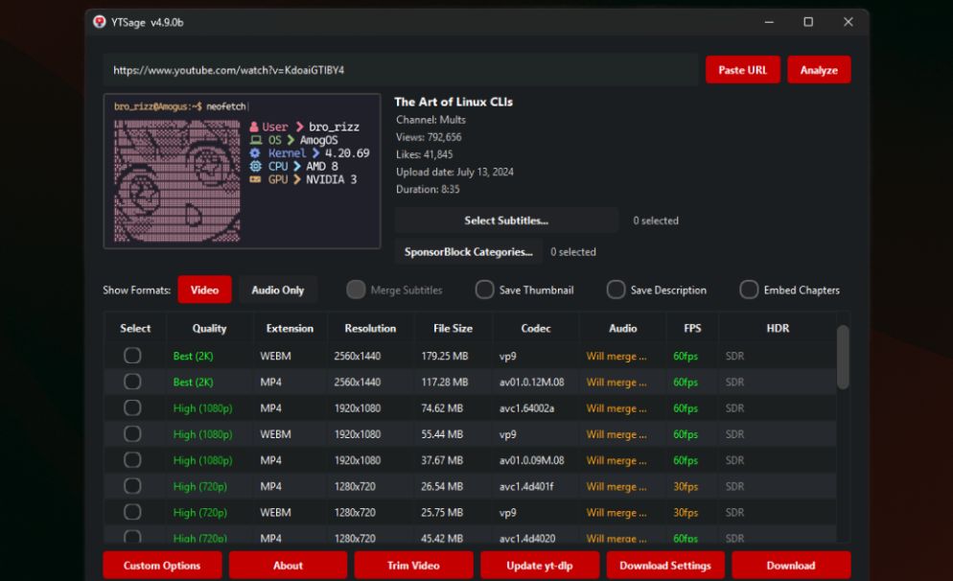Minimize the YTSage window
Image resolution: width=953 pixels, height=581 pixels.
pos(768,22)
